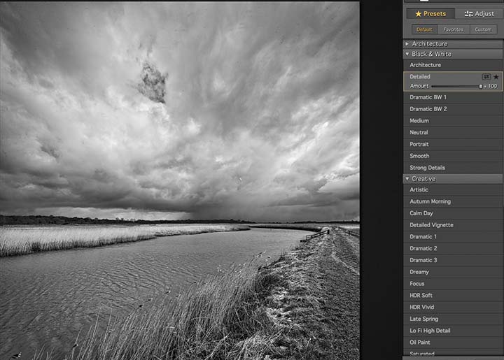Open adjustments icon for Detailed preset
504x360 pixels.
[x=486, y=77]
